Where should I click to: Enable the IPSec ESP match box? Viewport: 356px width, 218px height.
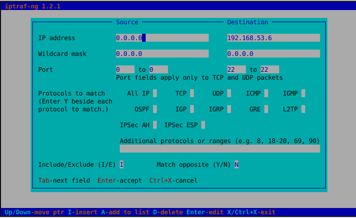[x=203, y=125]
